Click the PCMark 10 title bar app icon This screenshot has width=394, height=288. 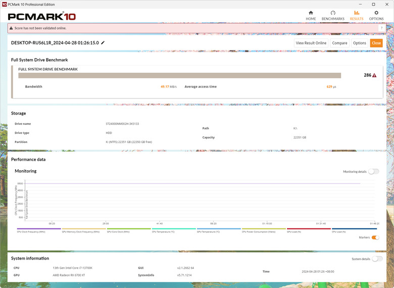tap(4, 4)
